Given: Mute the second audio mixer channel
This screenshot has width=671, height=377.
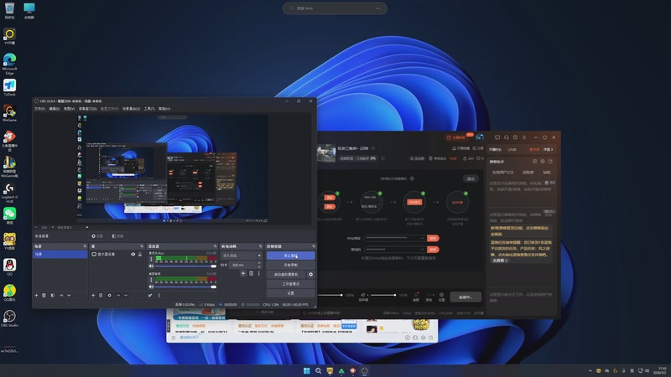Looking at the screenshot, I should point(151,287).
